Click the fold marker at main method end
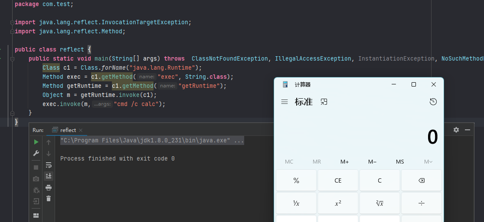This screenshot has width=484, height=222. point(12,113)
